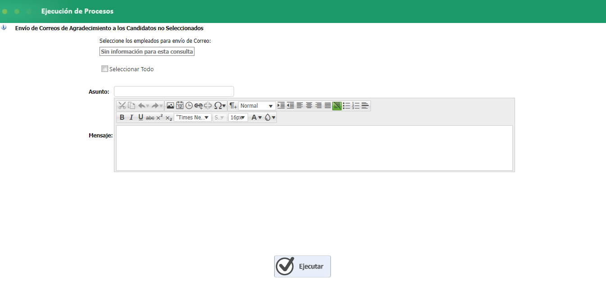This screenshot has width=606, height=291.
Task: Click the Copy icon in editor toolbar
Action: pos(131,106)
